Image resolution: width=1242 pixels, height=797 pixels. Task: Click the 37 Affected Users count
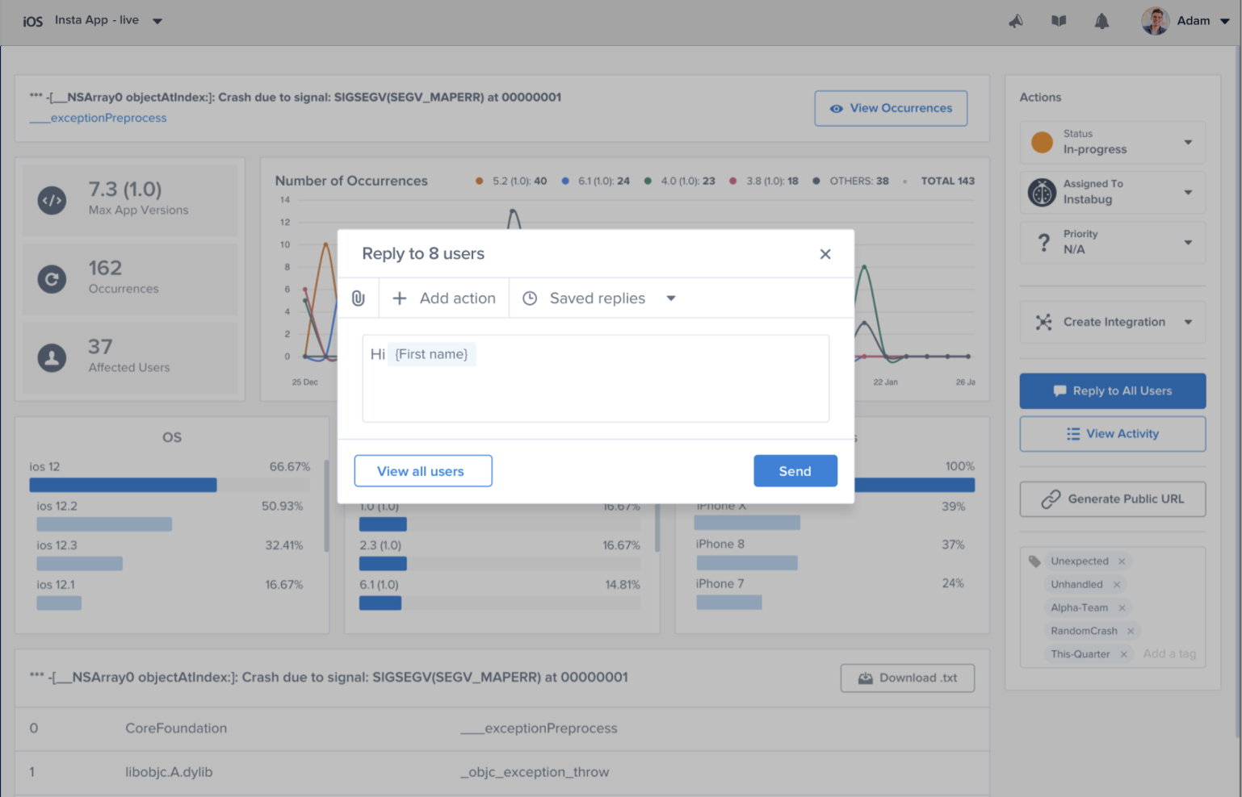tap(100, 347)
